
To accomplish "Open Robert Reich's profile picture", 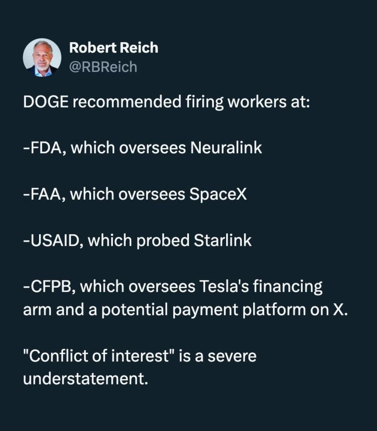I will tap(42, 57).
